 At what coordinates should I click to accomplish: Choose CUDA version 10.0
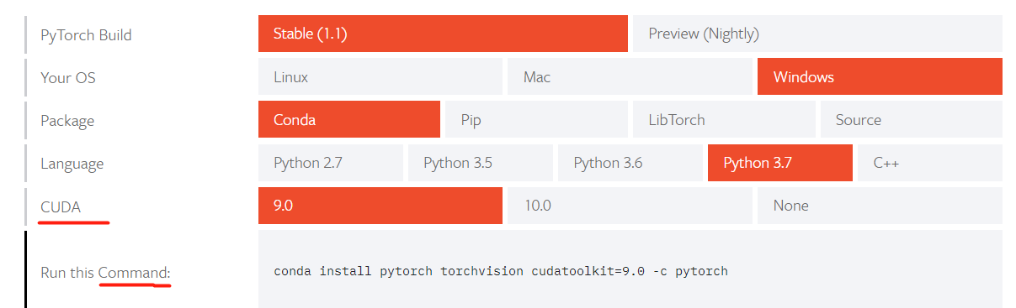pyautogui.click(x=630, y=206)
